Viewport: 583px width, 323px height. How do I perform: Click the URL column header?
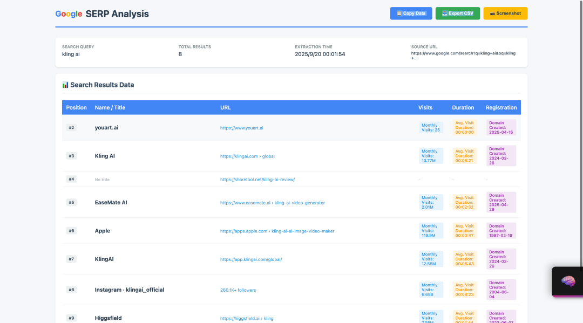pos(225,108)
